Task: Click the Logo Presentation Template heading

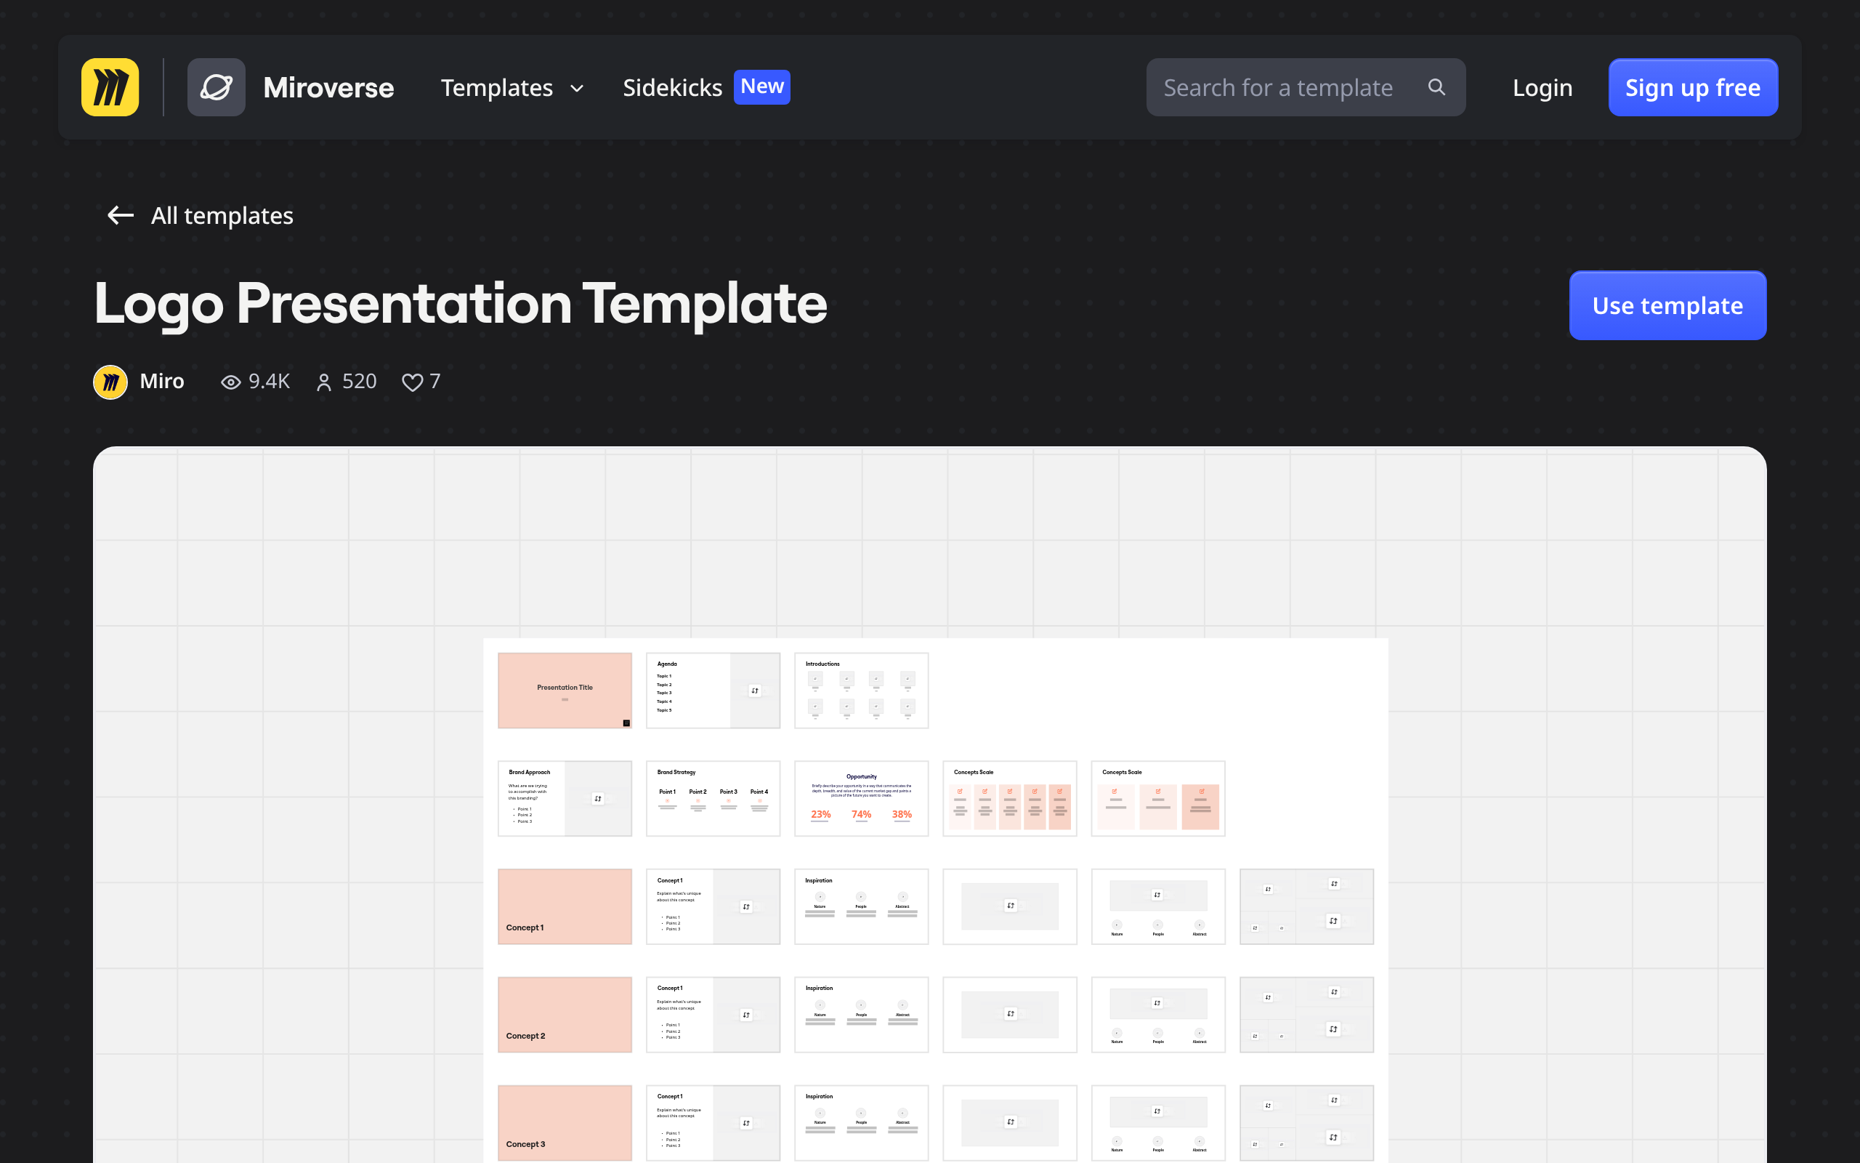Action: point(461,305)
